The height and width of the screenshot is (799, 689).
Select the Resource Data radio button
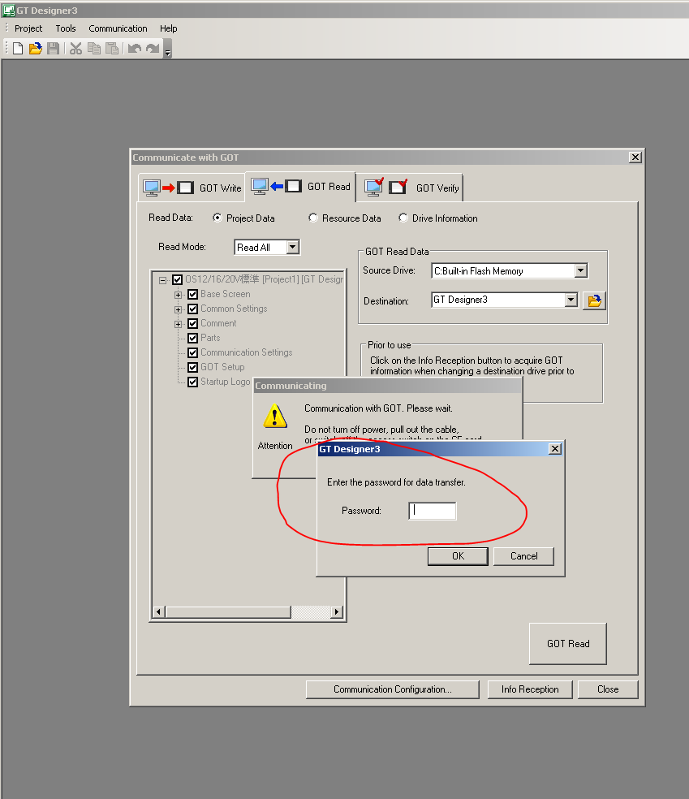click(x=313, y=218)
